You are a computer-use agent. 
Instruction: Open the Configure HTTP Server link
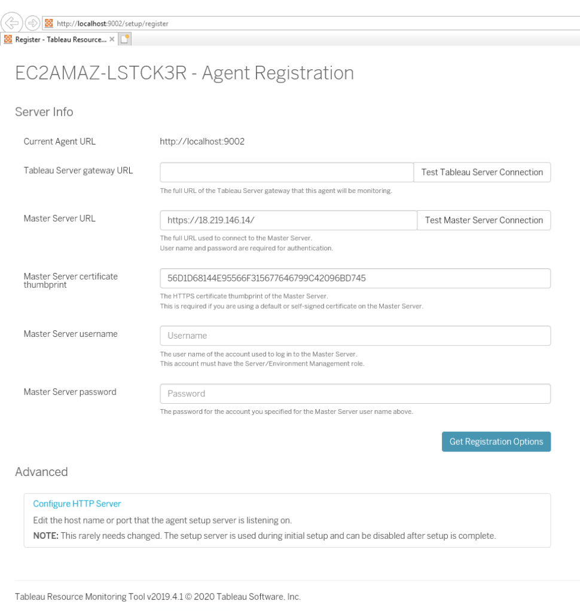click(x=77, y=503)
